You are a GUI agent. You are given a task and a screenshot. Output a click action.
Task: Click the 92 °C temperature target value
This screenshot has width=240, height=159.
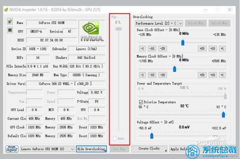point(184,106)
